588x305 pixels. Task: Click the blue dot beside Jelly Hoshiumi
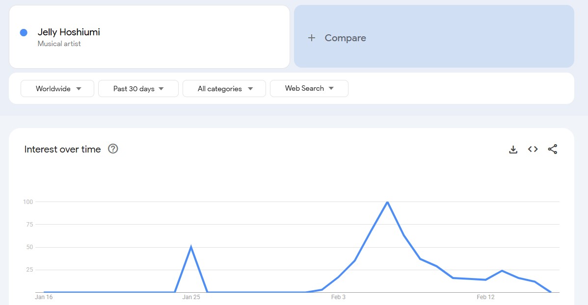[24, 32]
